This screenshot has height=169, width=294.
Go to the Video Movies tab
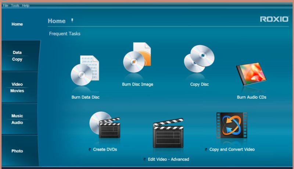pos(17,87)
